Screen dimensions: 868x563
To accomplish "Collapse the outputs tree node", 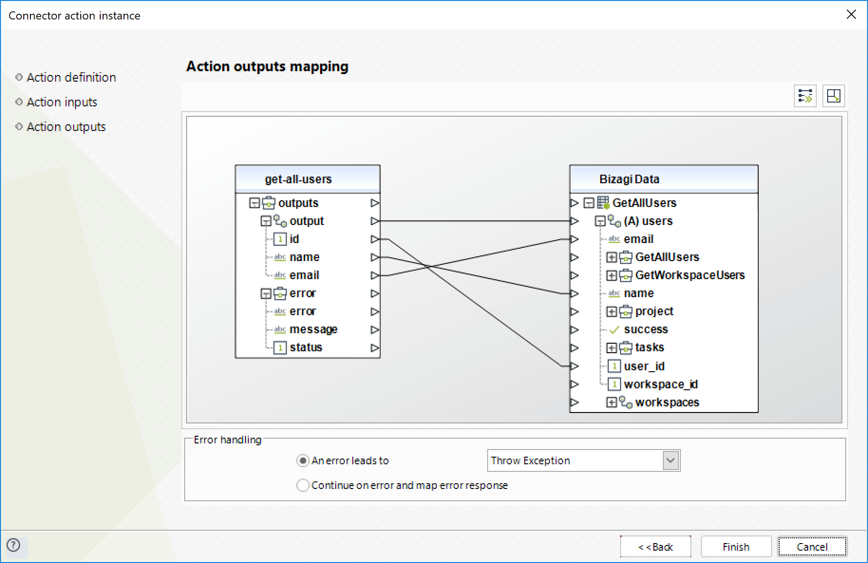I will click(255, 203).
